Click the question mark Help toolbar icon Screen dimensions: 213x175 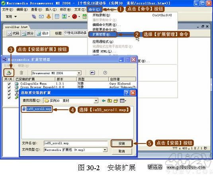tap(105, 73)
